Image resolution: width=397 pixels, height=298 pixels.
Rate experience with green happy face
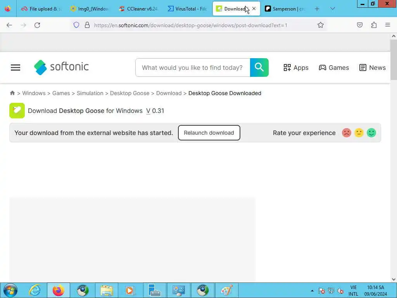click(x=371, y=133)
